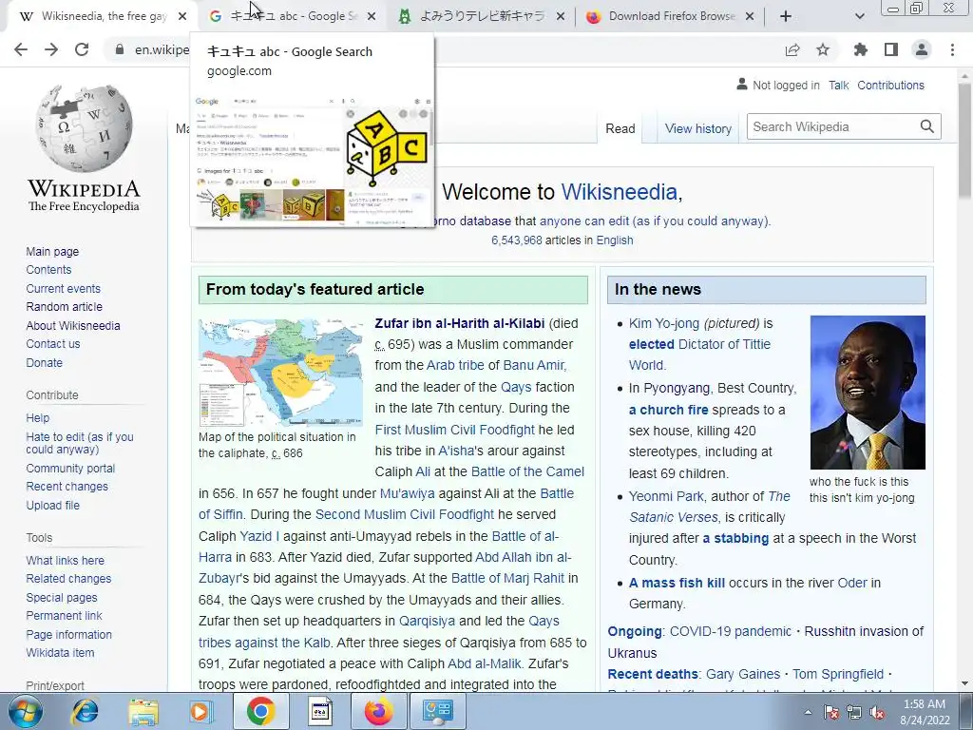Close the Download Firefox tab
The height and width of the screenshot is (730, 973).
point(750,17)
